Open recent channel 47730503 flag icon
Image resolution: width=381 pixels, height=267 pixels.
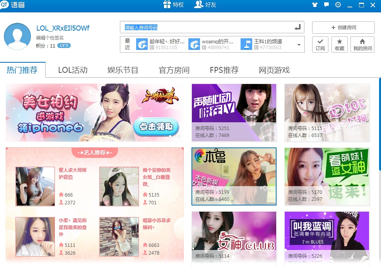click(246, 44)
